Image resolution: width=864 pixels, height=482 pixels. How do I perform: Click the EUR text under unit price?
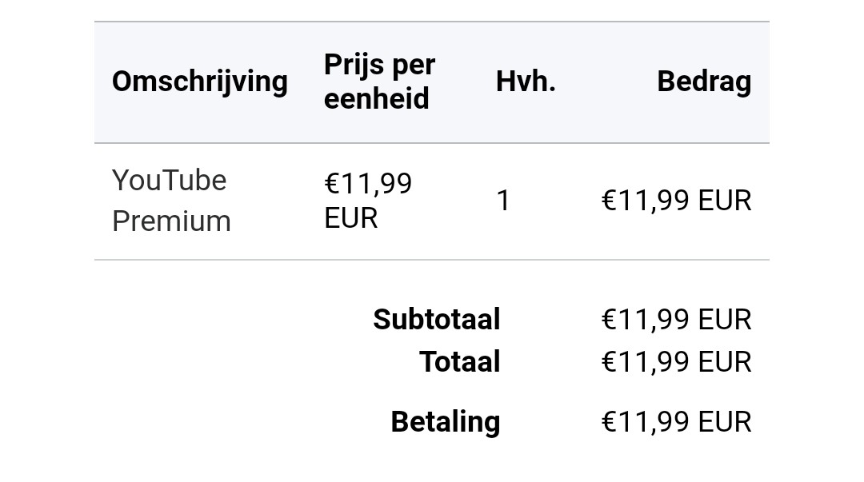click(351, 218)
